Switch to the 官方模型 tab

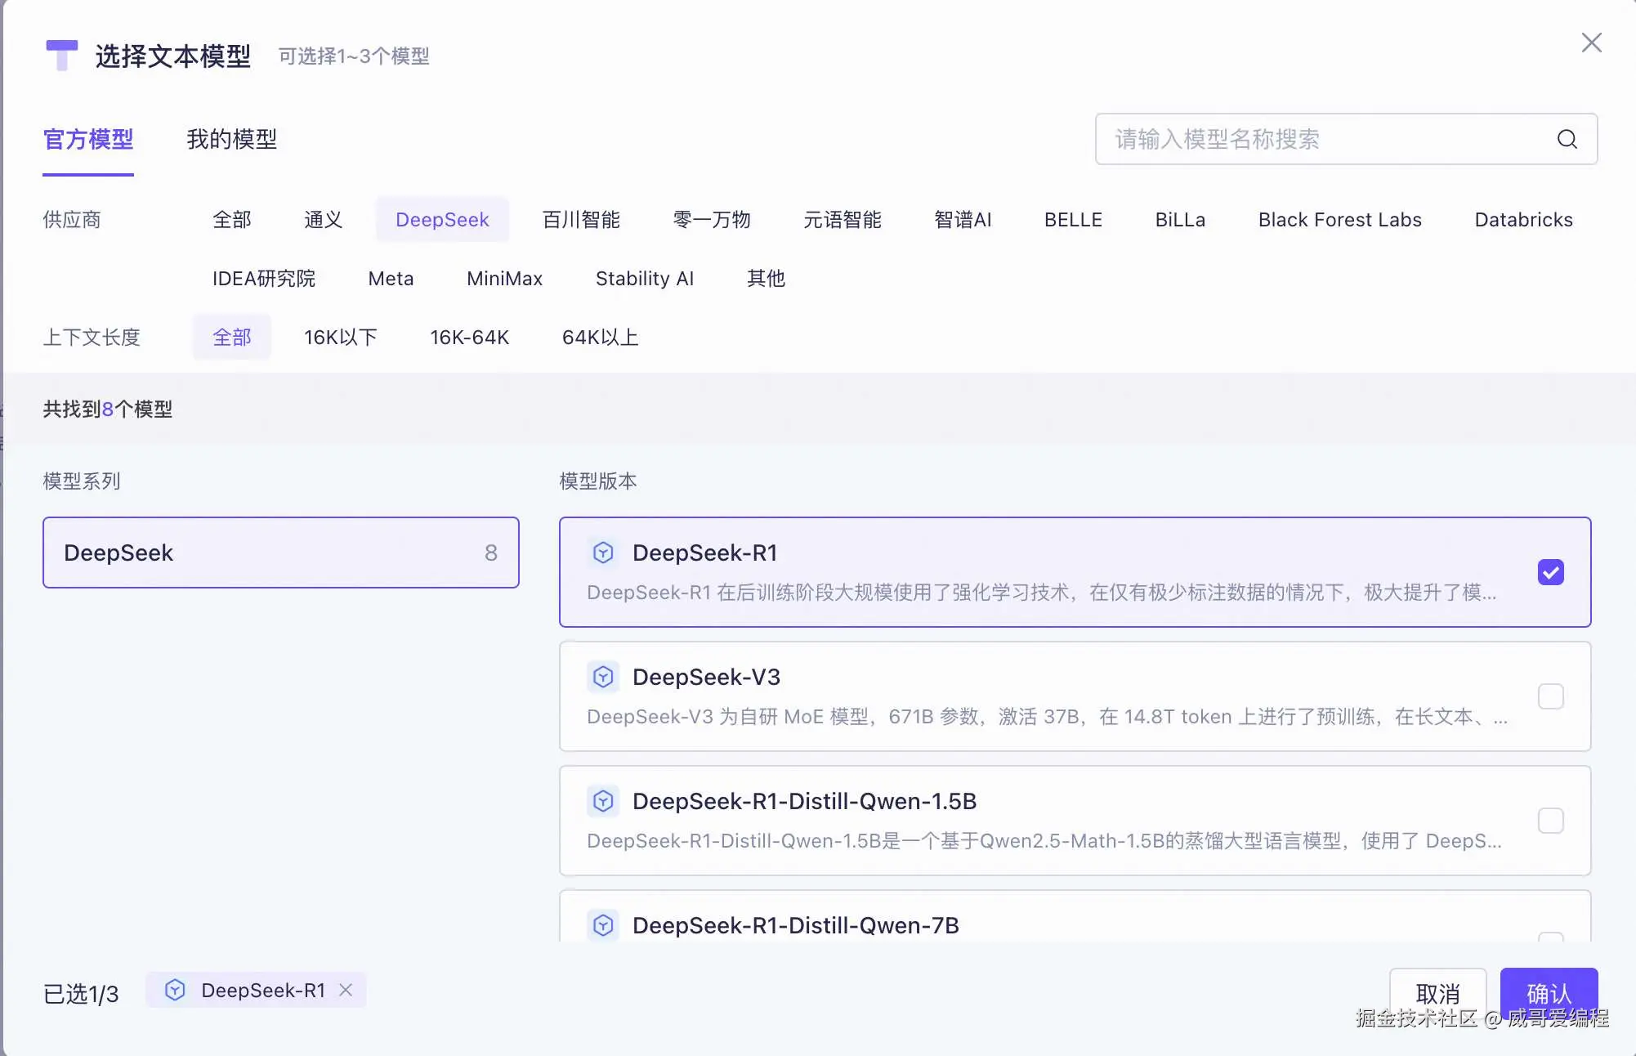pos(88,139)
